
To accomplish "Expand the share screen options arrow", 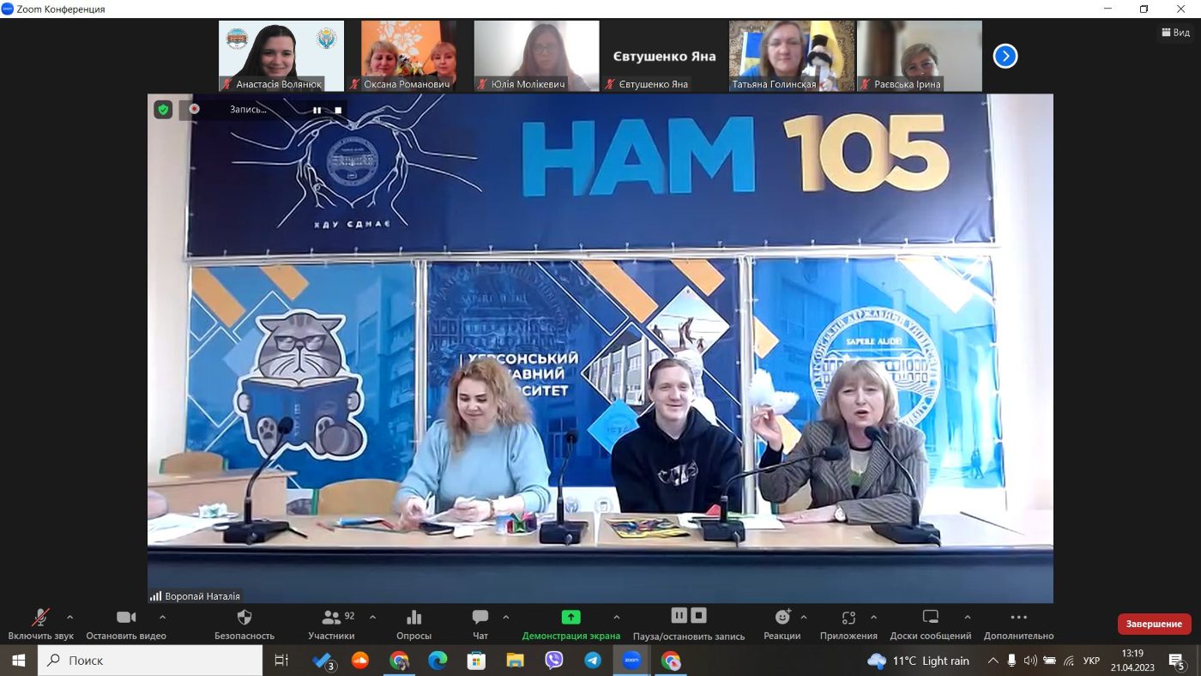I will [616, 617].
